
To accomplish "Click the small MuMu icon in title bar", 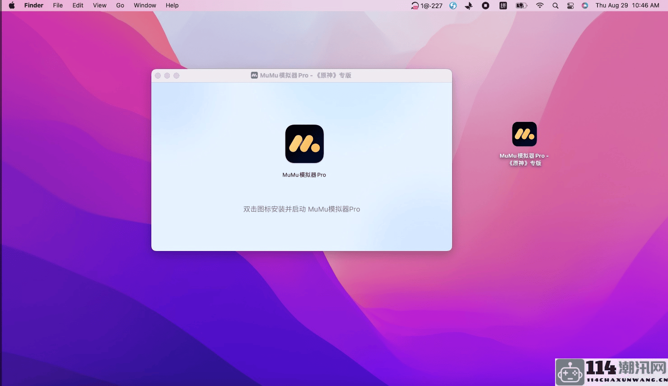I will click(x=254, y=75).
